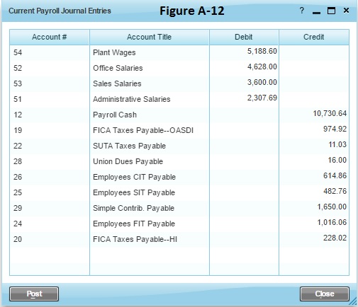Click the Credit column header

pyautogui.click(x=313, y=37)
